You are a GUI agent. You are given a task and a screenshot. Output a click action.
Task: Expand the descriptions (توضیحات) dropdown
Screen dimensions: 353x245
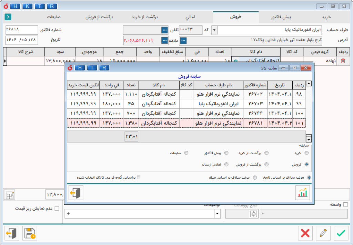point(217,214)
